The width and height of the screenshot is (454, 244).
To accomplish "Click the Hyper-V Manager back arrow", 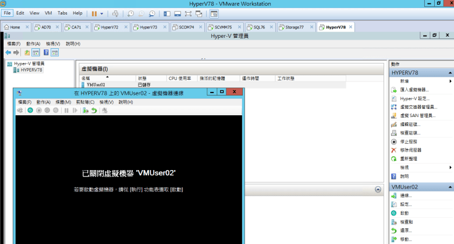I will tap(8, 52).
